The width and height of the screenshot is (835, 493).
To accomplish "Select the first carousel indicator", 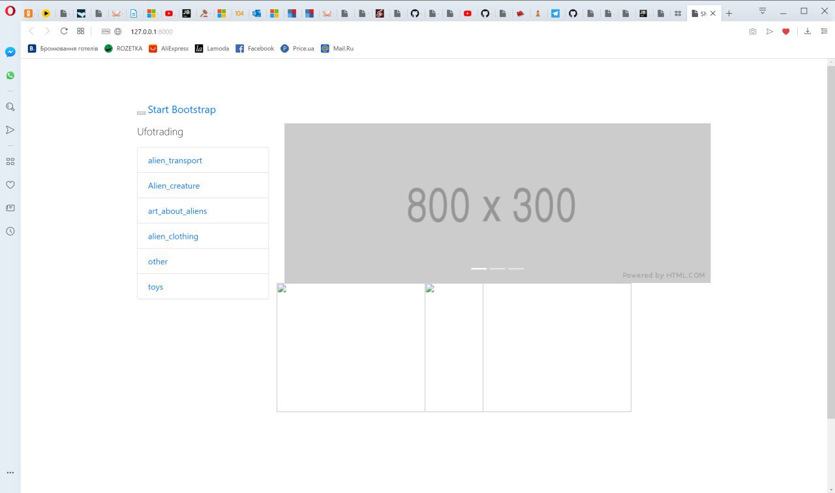I will pyautogui.click(x=479, y=268).
